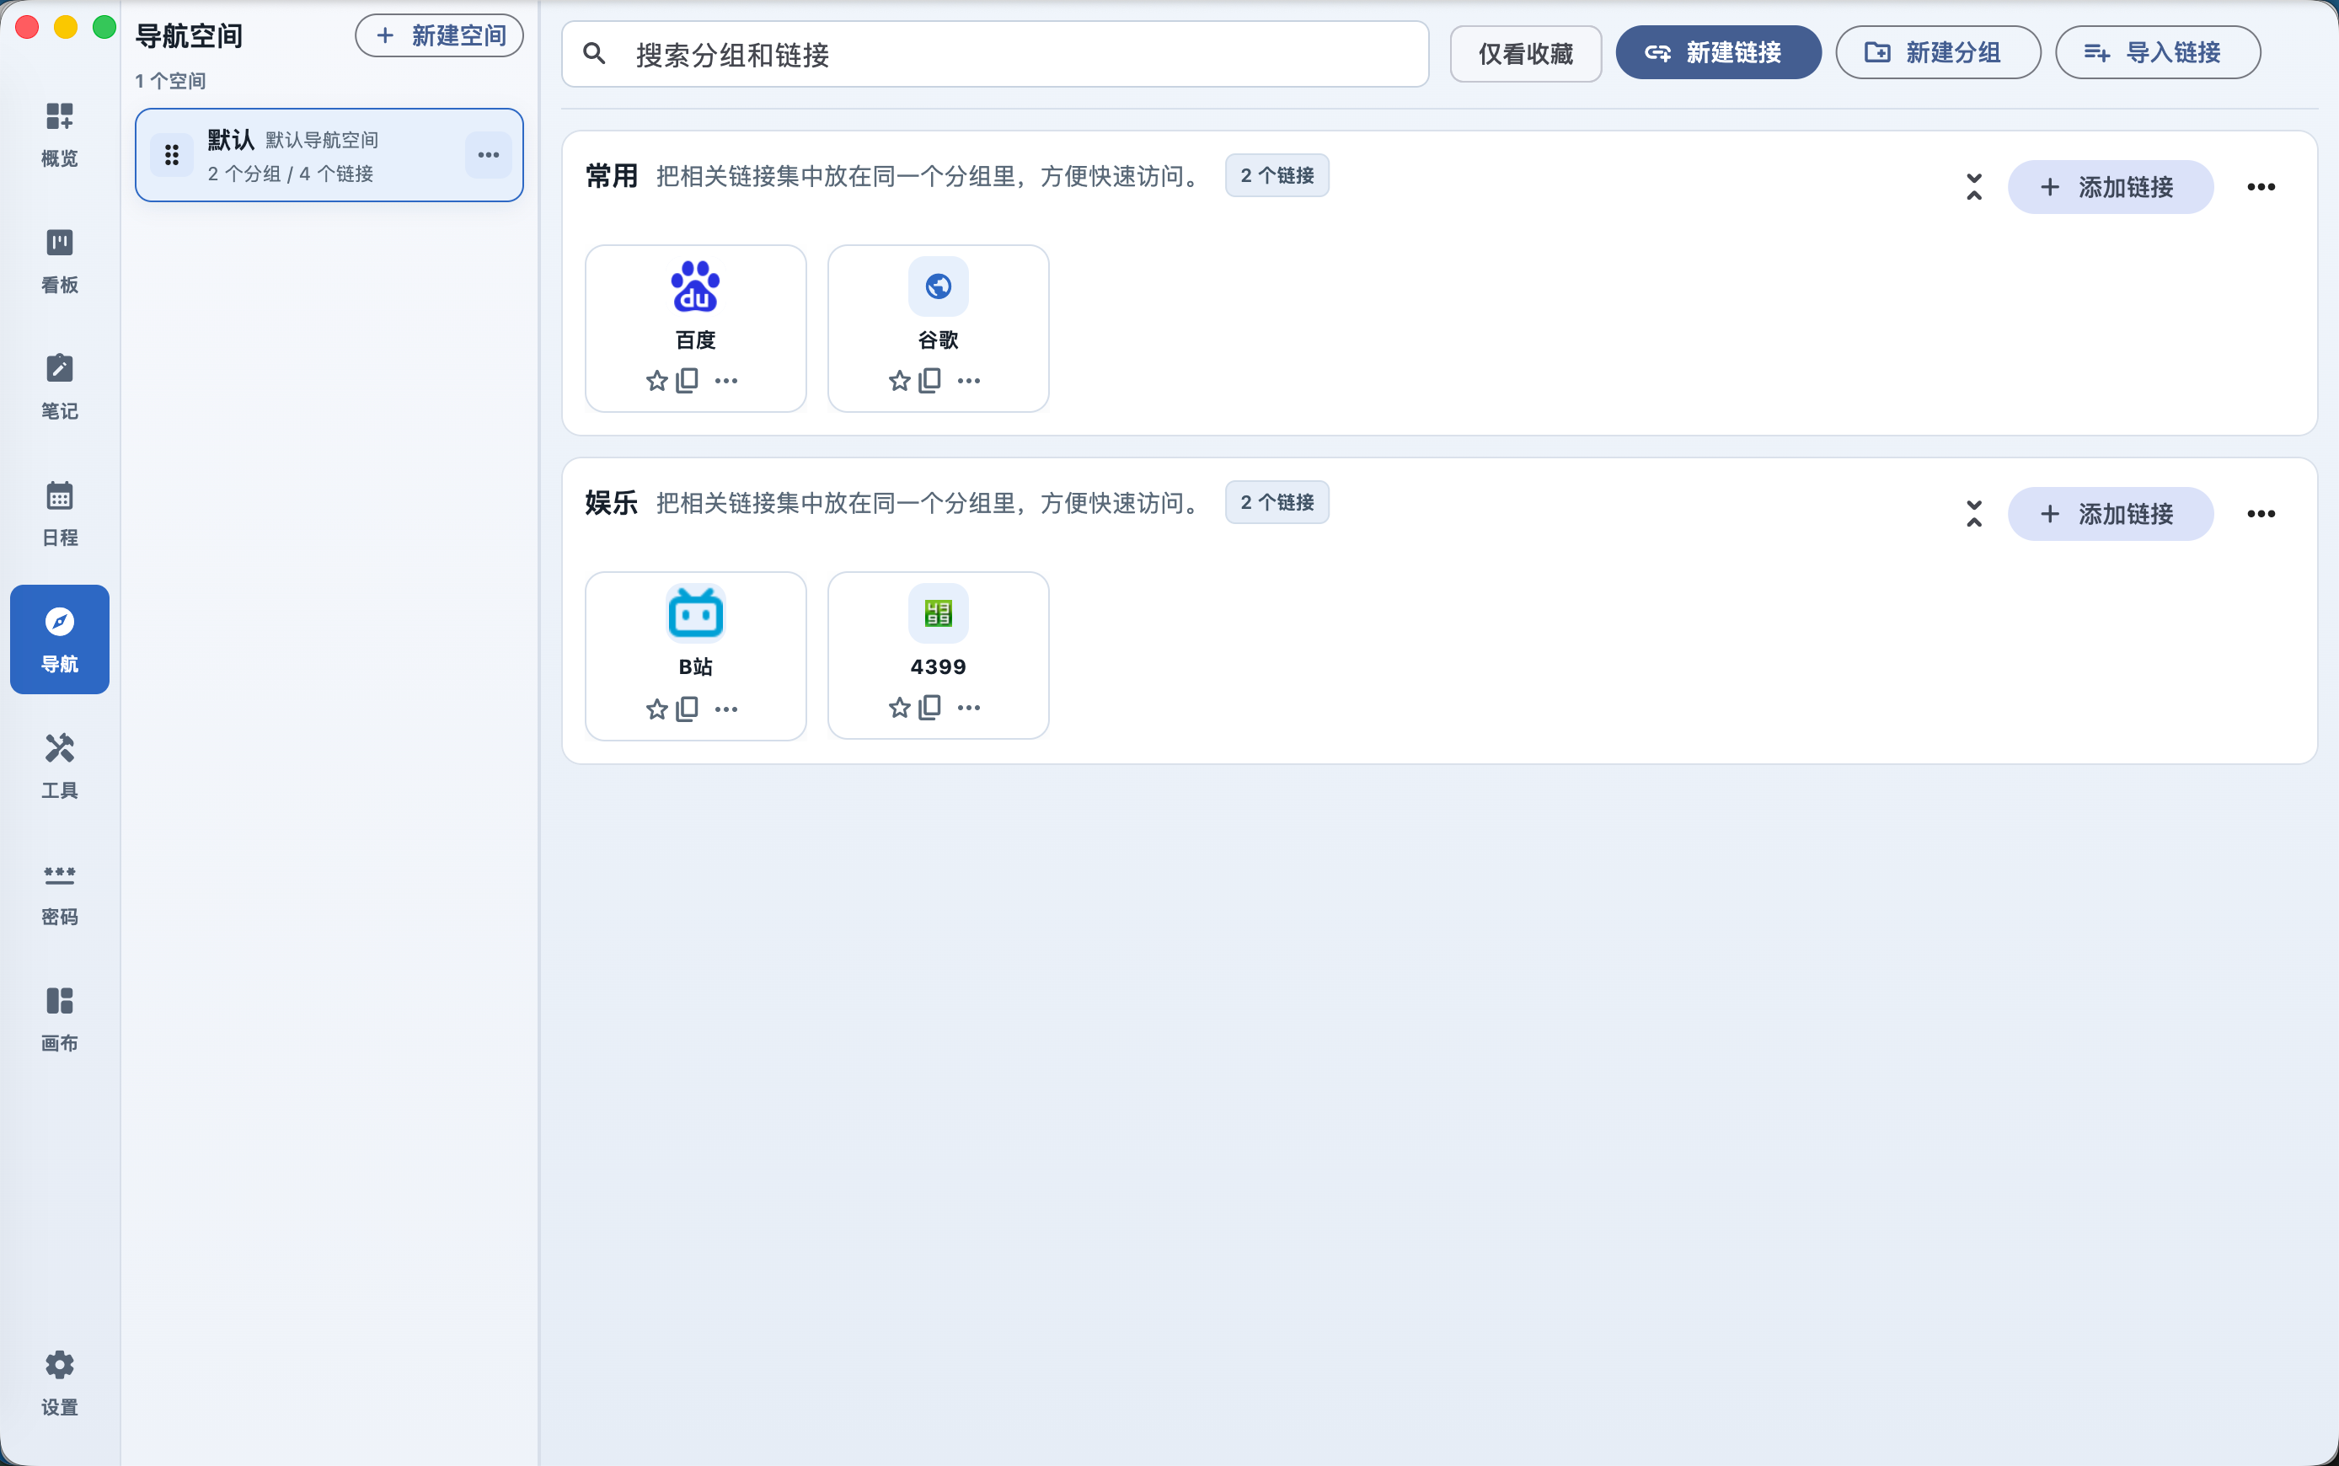Open more menu for 娱乐 group
The height and width of the screenshot is (1466, 2339).
point(2261,514)
